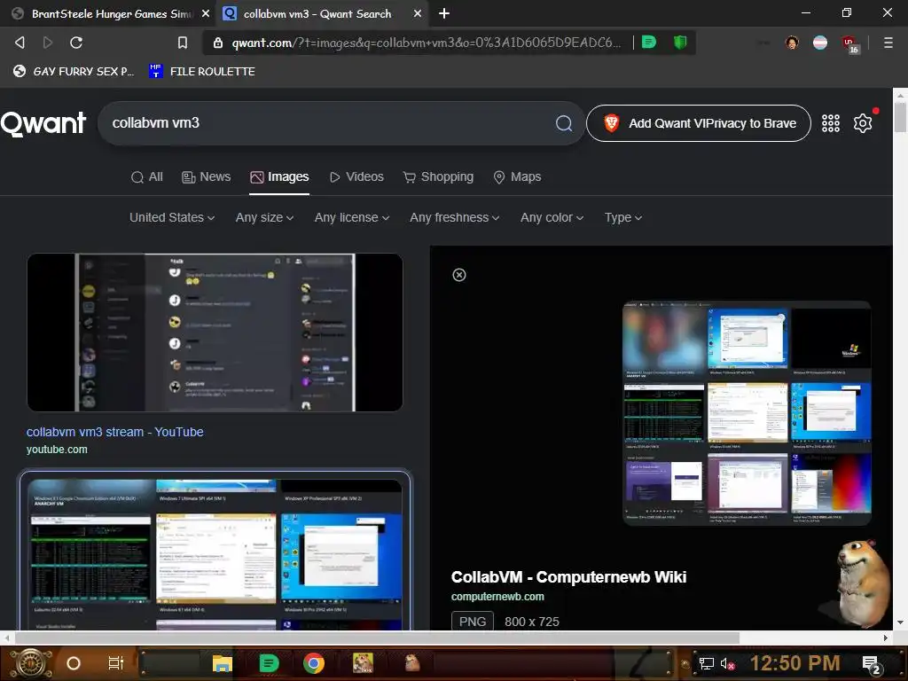Switch to the Videos tab
Image resolution: width=908 pixels, height=681 pixels.
click(356, 177)
